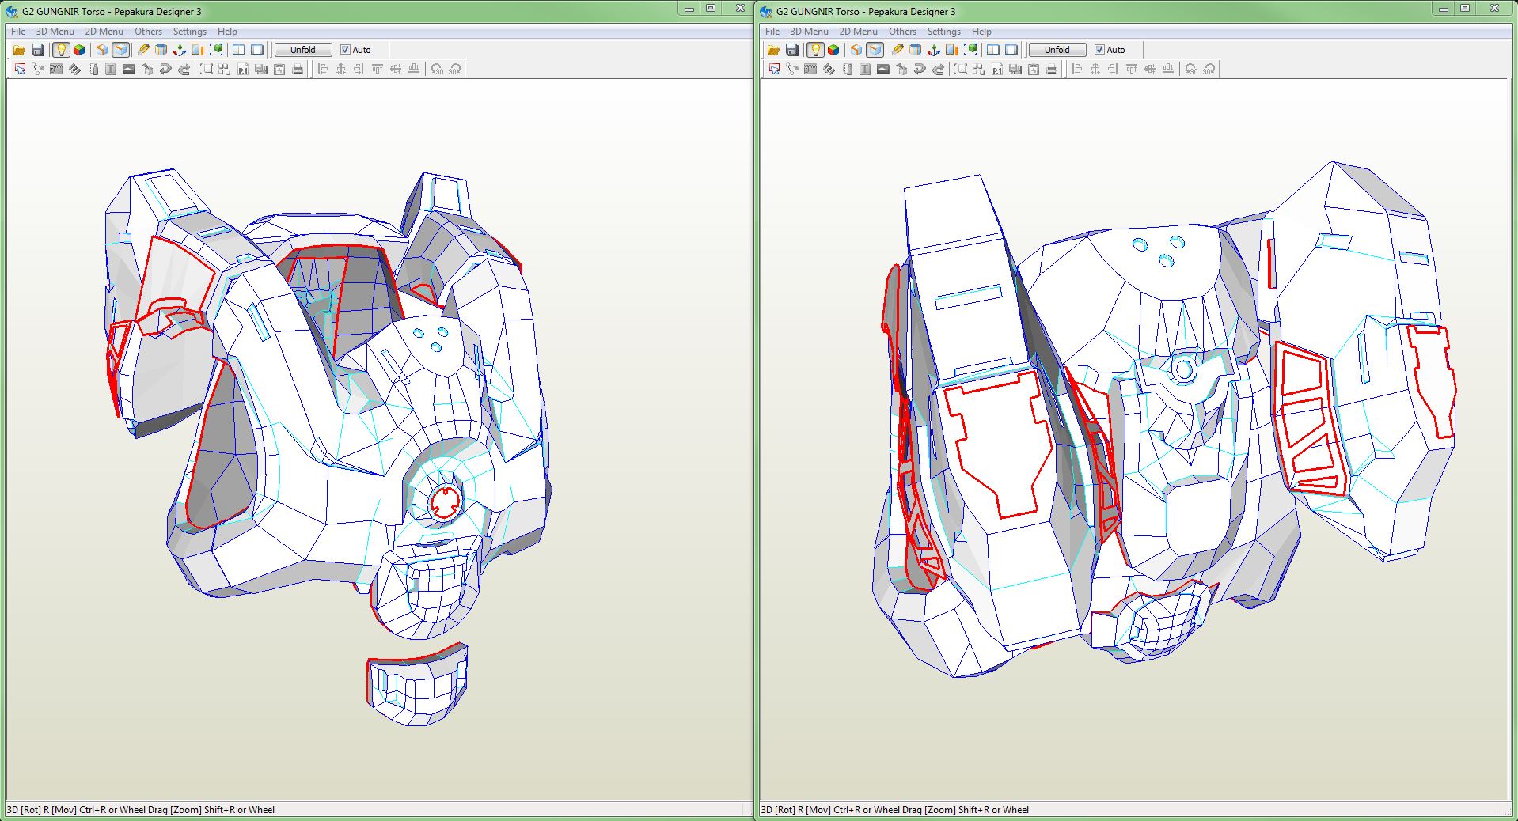The height and width of the screenshot is (821, 1518).
Task: Click align-right icon in right window
Action: [x=1113, y=70]
